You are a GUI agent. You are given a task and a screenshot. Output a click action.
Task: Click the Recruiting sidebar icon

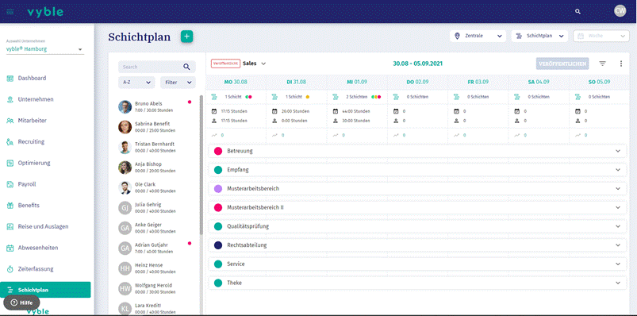(10, 141)
